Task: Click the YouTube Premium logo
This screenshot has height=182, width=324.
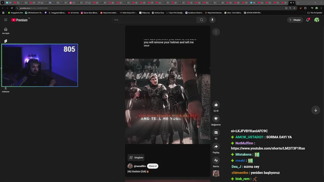Action: 20,20
